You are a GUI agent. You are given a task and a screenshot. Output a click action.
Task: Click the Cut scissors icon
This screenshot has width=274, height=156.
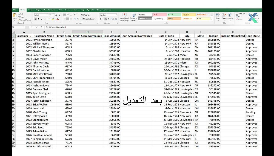19,14
